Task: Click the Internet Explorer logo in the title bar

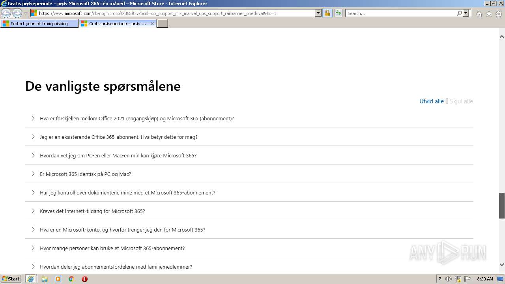Action: 4,4
